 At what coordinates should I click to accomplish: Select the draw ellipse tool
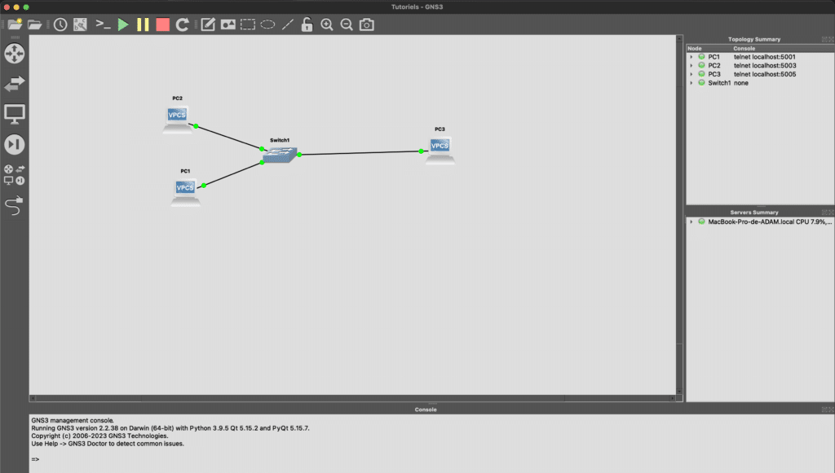(x=267, y=24)
